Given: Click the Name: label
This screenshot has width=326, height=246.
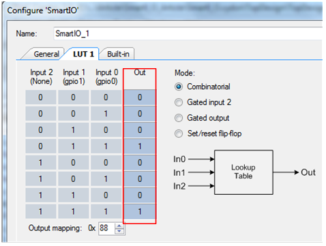Looking at the screenshot, I should tap(27, 33).
